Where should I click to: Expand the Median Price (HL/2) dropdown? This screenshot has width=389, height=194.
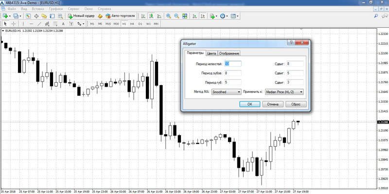(284, 92)
